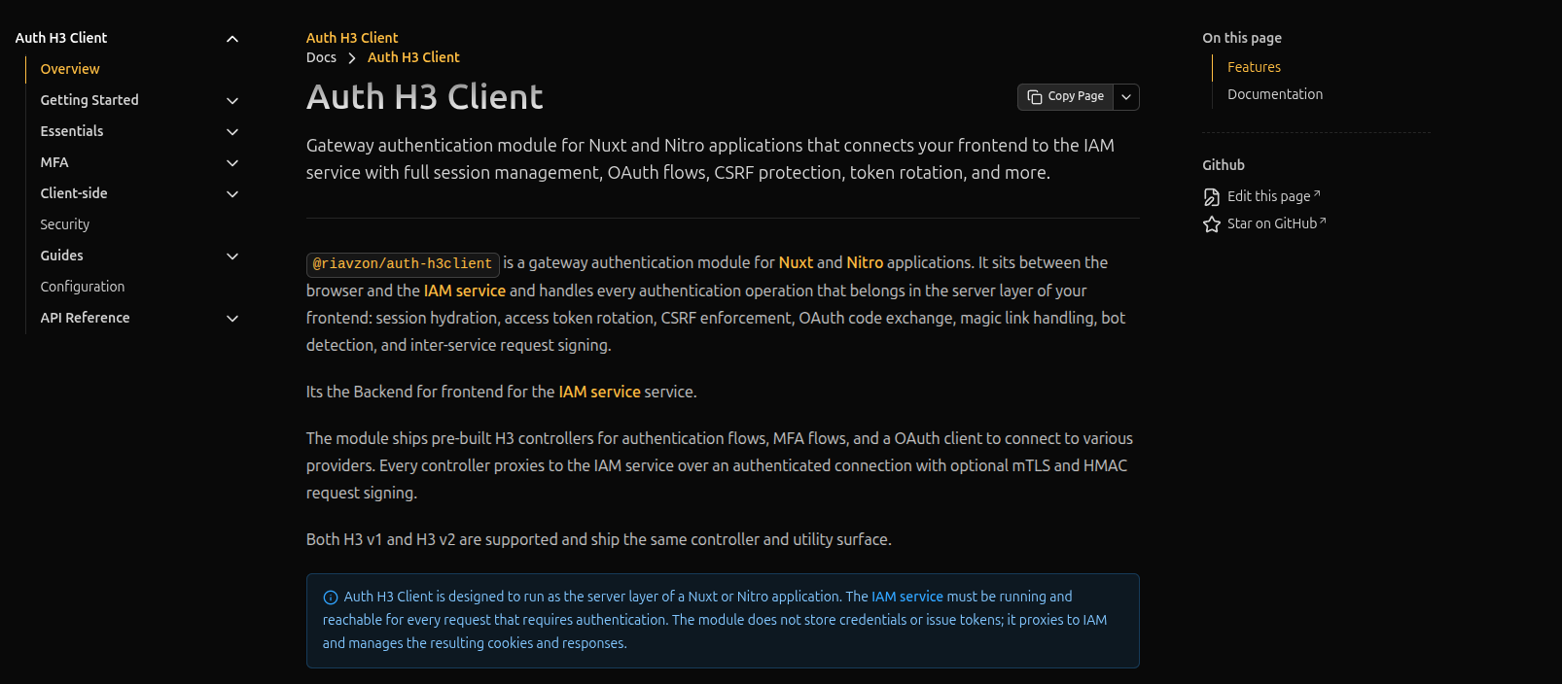Expand the MFA section chevron
This screenshot has width=1562, height=684.
point(232,163)
